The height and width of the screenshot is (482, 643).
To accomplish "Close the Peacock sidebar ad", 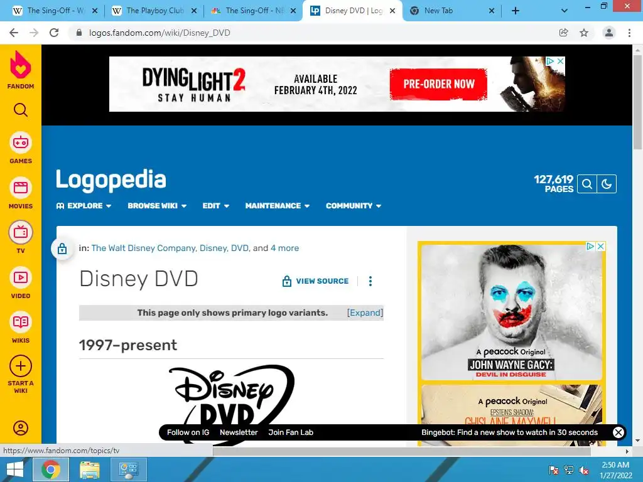I will click(x=600, y=246).
